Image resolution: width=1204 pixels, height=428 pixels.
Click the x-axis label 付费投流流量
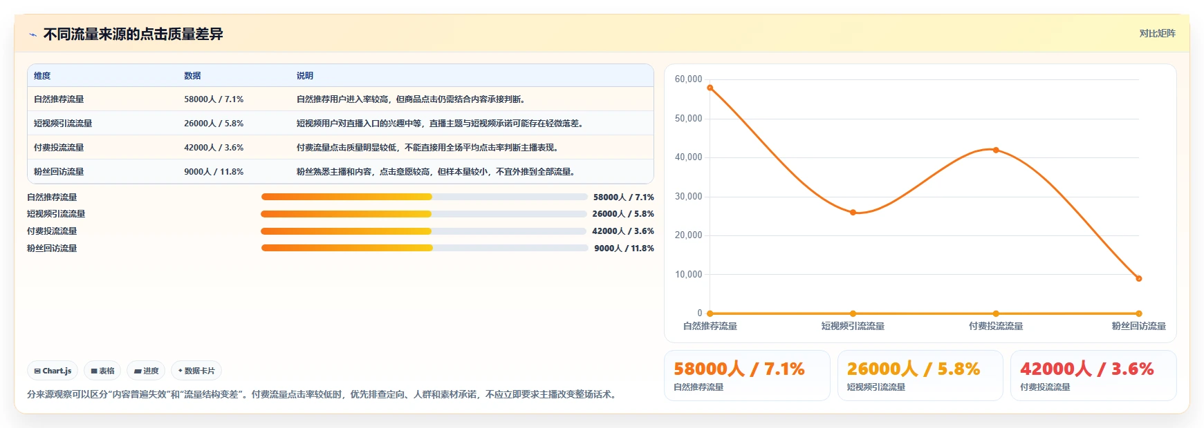click(996, 326)
